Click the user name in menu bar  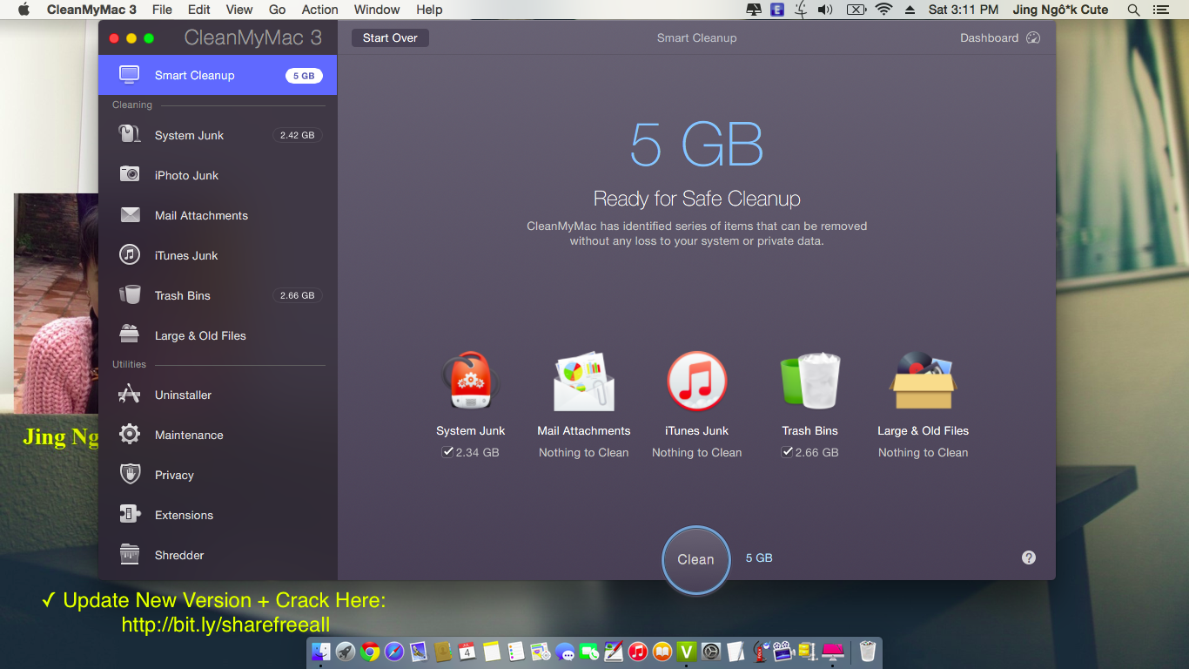[1060, 10]
